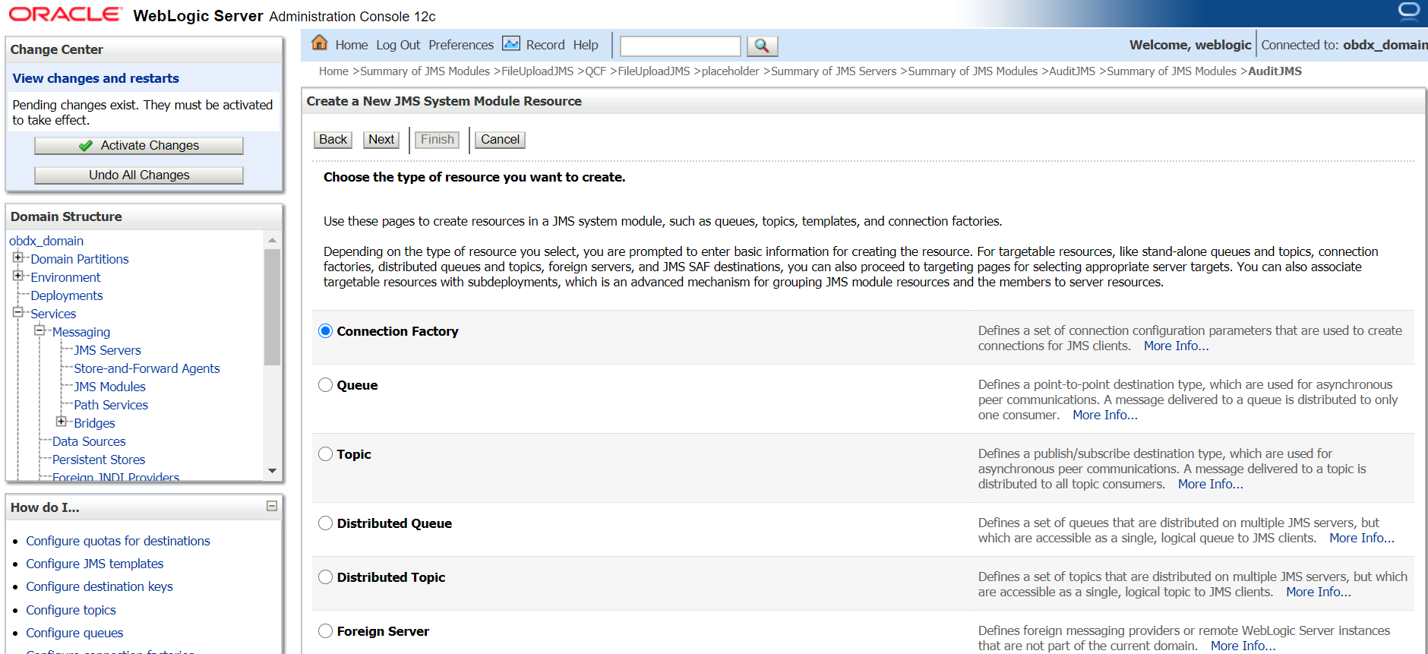The image size is (1428, 654).
Task: Open Configure destination keys help link
Action: (x=100, y=586)
